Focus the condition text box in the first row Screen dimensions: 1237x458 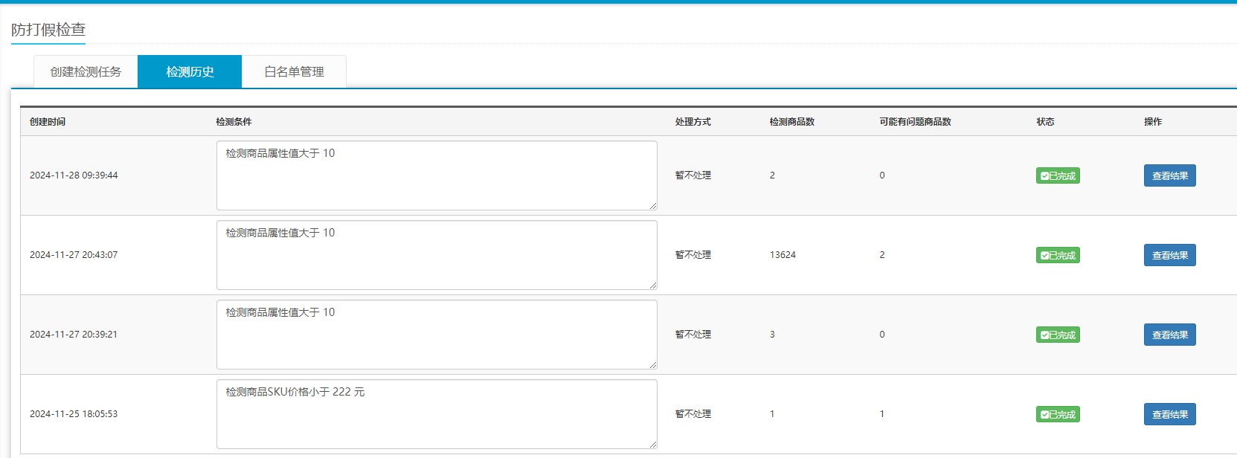[437, 175]
